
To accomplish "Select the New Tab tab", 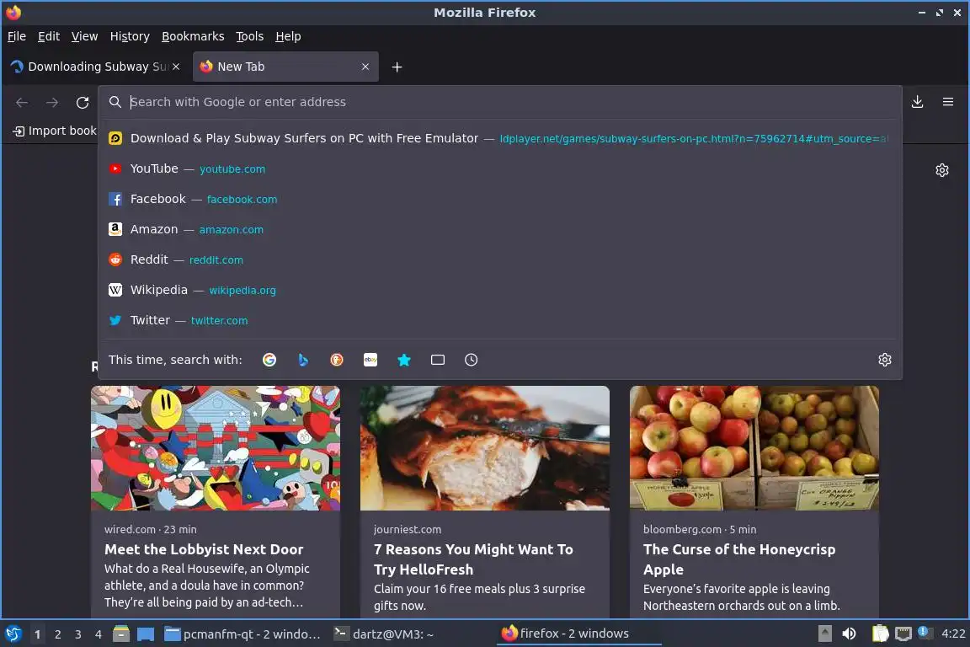I will 285,67.
